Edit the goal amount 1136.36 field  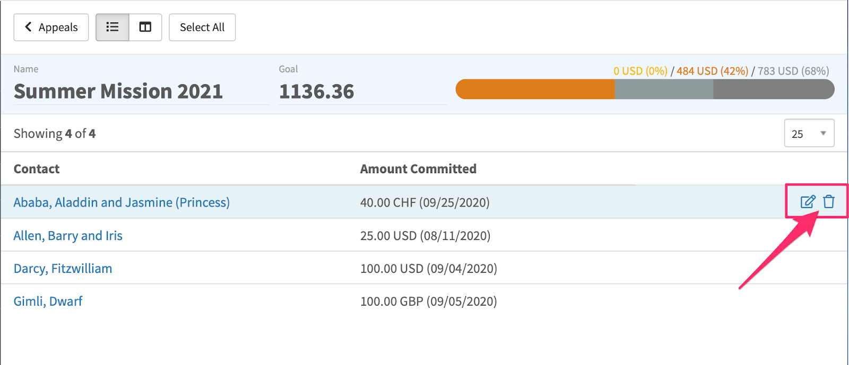click(x=363, y=91)
